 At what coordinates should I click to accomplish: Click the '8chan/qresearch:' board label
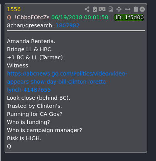click(30, 25)
